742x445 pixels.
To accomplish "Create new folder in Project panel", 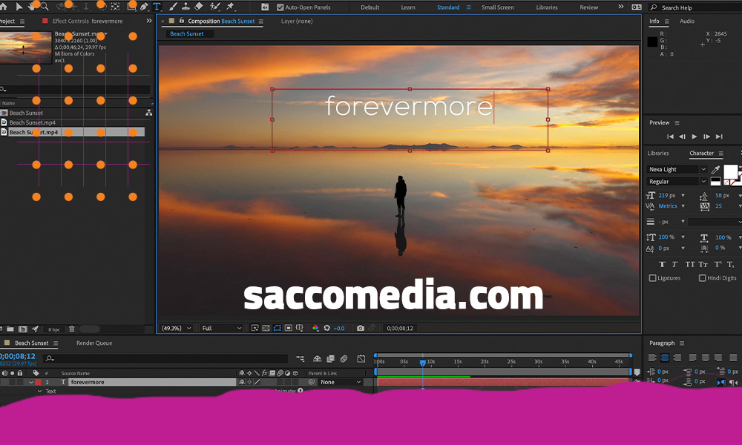I will (x=10, y=329).
